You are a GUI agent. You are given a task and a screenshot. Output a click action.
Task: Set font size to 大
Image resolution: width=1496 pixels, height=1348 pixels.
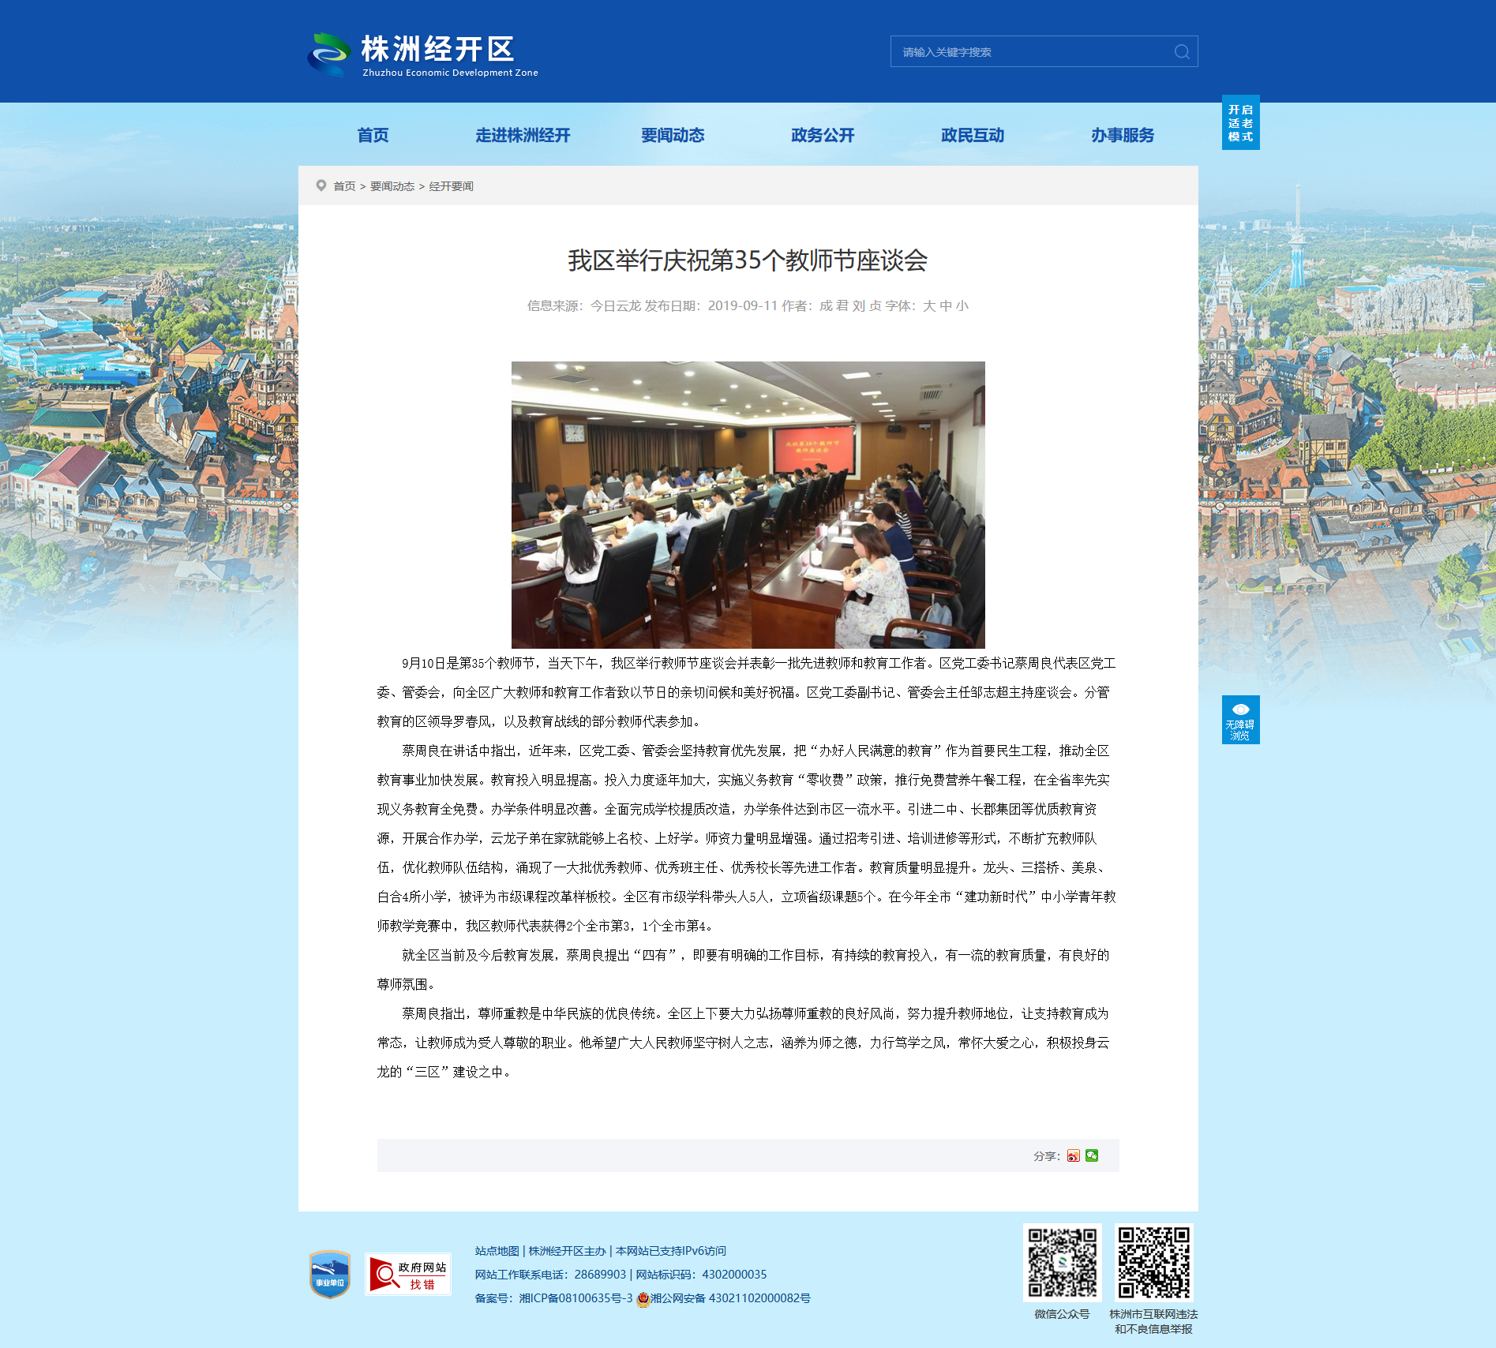coord(928,305)
